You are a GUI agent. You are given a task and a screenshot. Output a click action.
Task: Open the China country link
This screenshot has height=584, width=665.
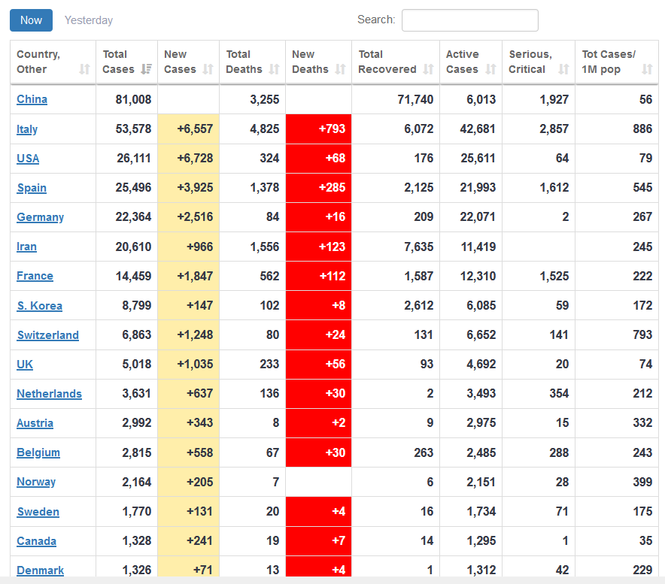[32, 99]
